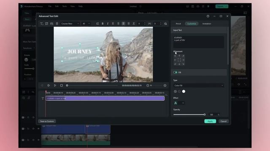Viewport: 270px width, 151px height.
Task: Click the T text track icon
Action: pos(43,99)
